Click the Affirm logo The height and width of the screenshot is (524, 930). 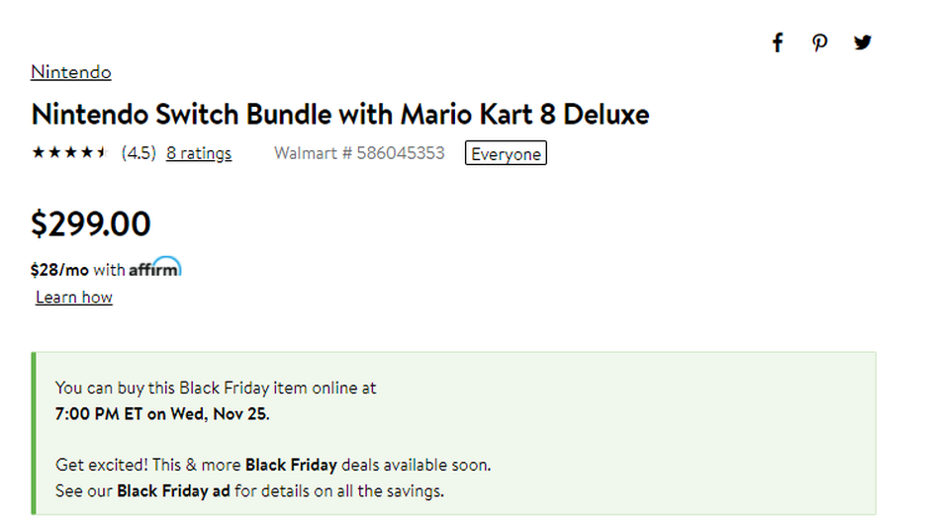155,267
